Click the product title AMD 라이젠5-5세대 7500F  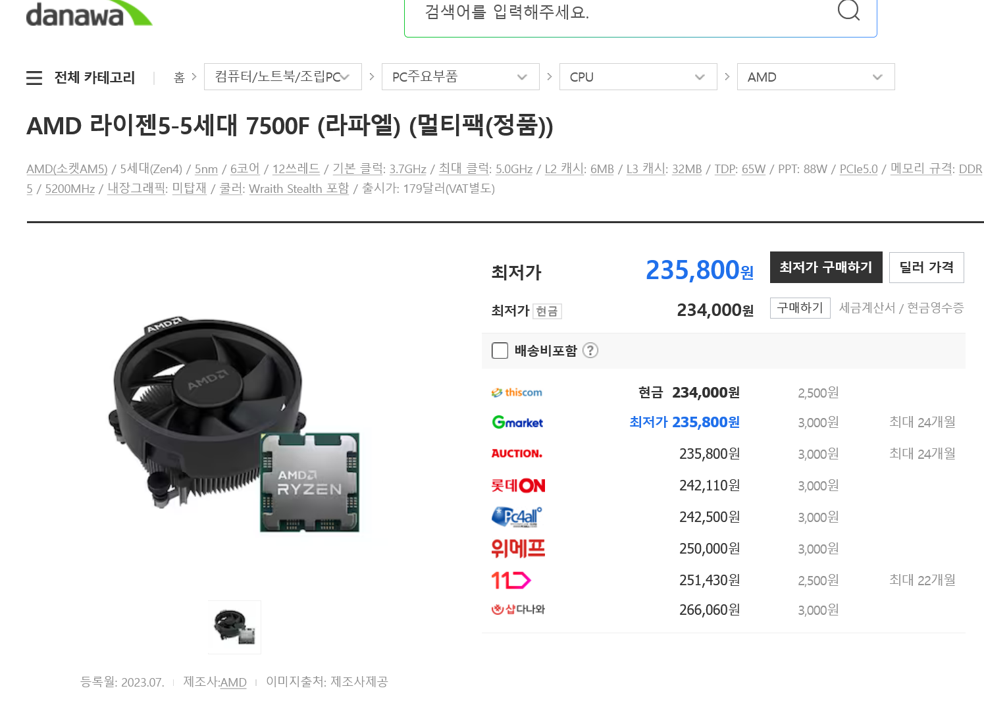point(290,125)
